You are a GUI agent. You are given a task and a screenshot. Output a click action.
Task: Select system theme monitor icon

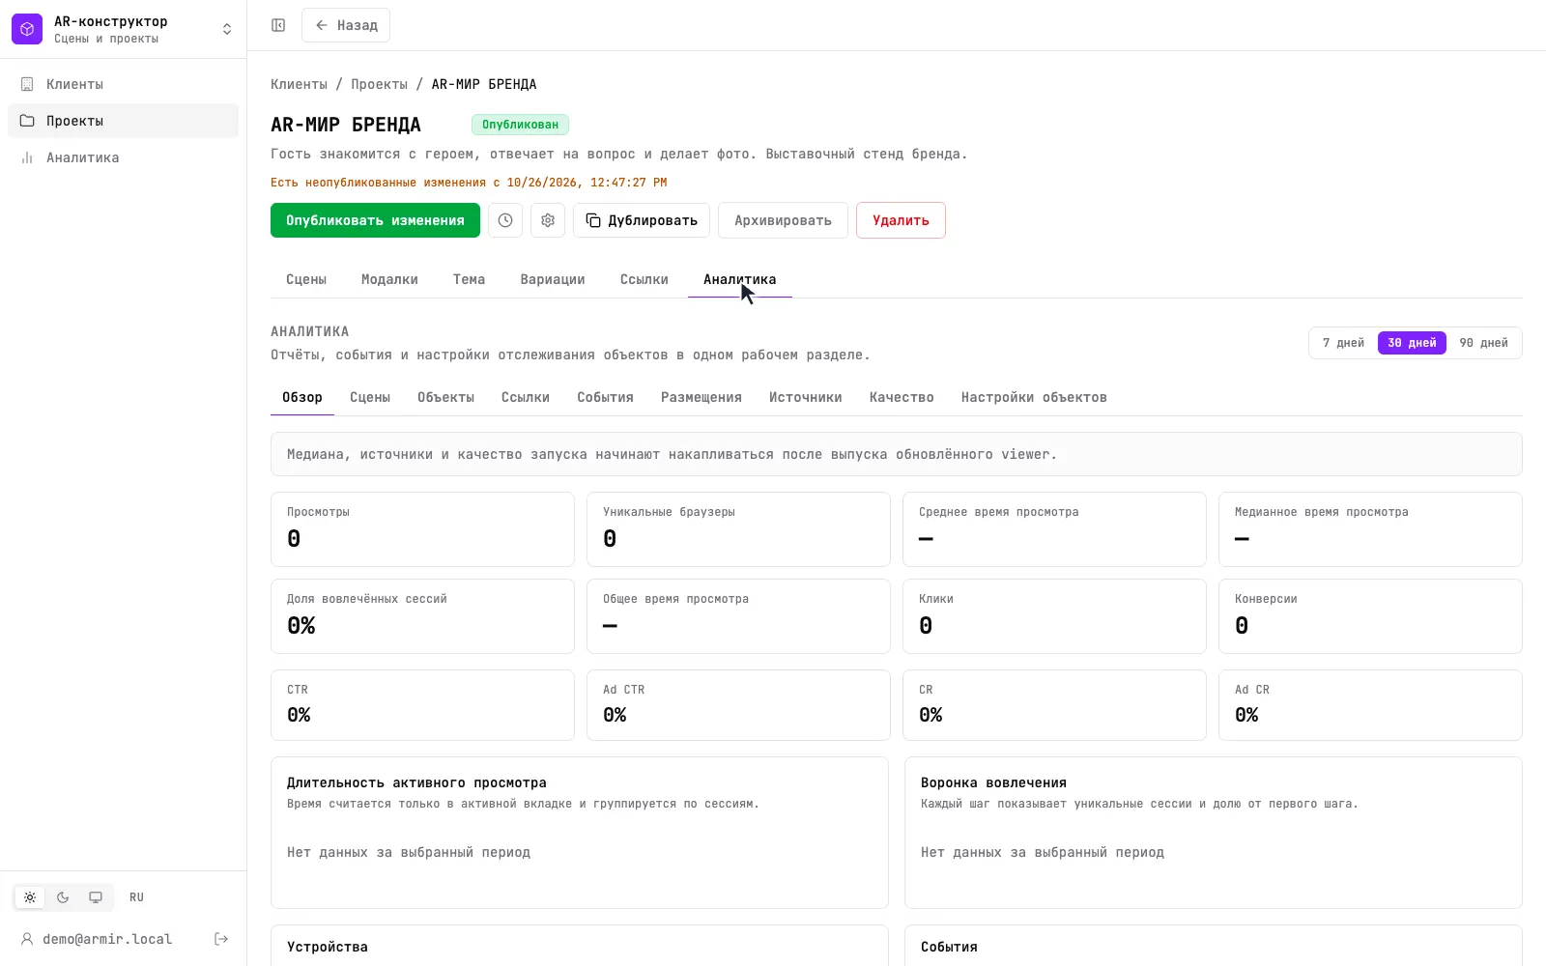click(96, 897)
